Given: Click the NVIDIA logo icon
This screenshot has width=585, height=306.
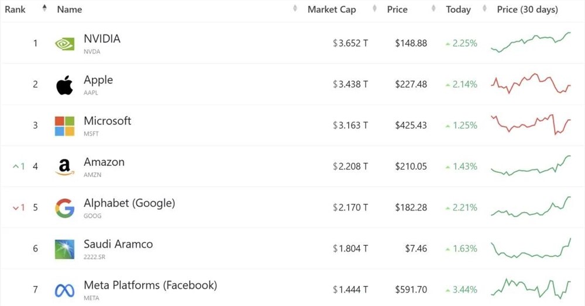Looking at the screenshot, I should pos(64,44).
